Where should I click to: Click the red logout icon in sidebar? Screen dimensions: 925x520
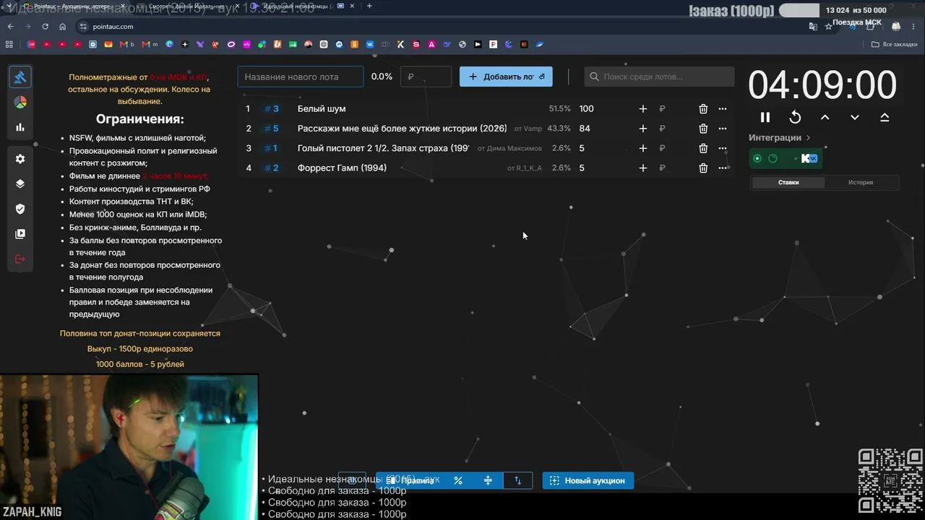[x=20, y=259]
